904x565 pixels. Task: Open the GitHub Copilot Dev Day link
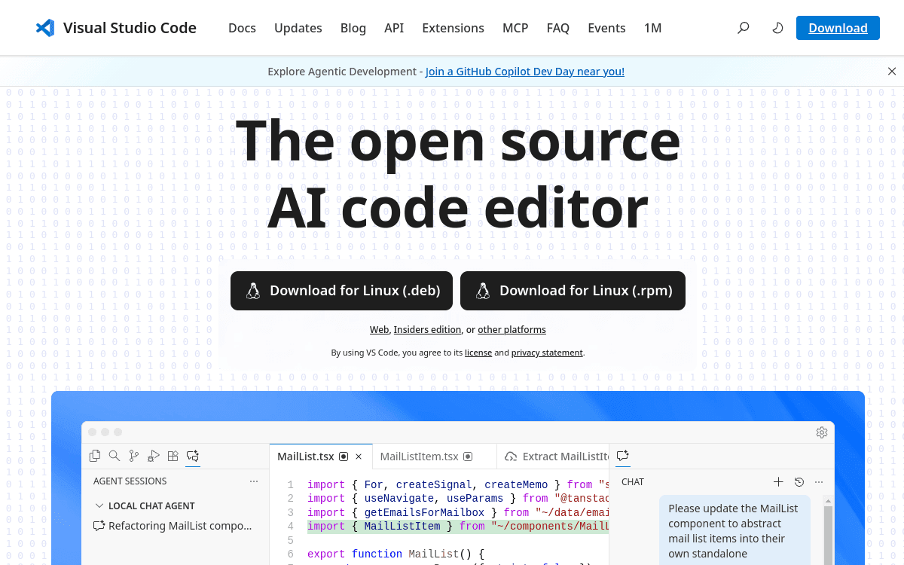tap(524, 71)
